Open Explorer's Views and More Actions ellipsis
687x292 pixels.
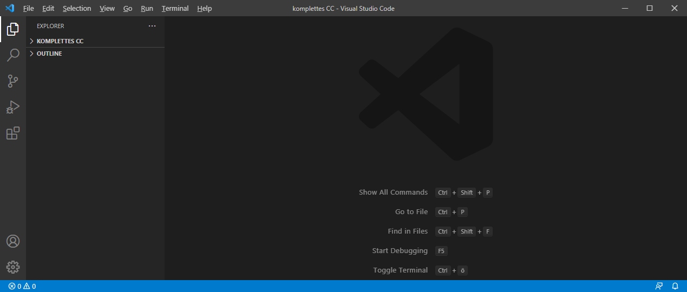pyautogui.click(x=152, y=26)
